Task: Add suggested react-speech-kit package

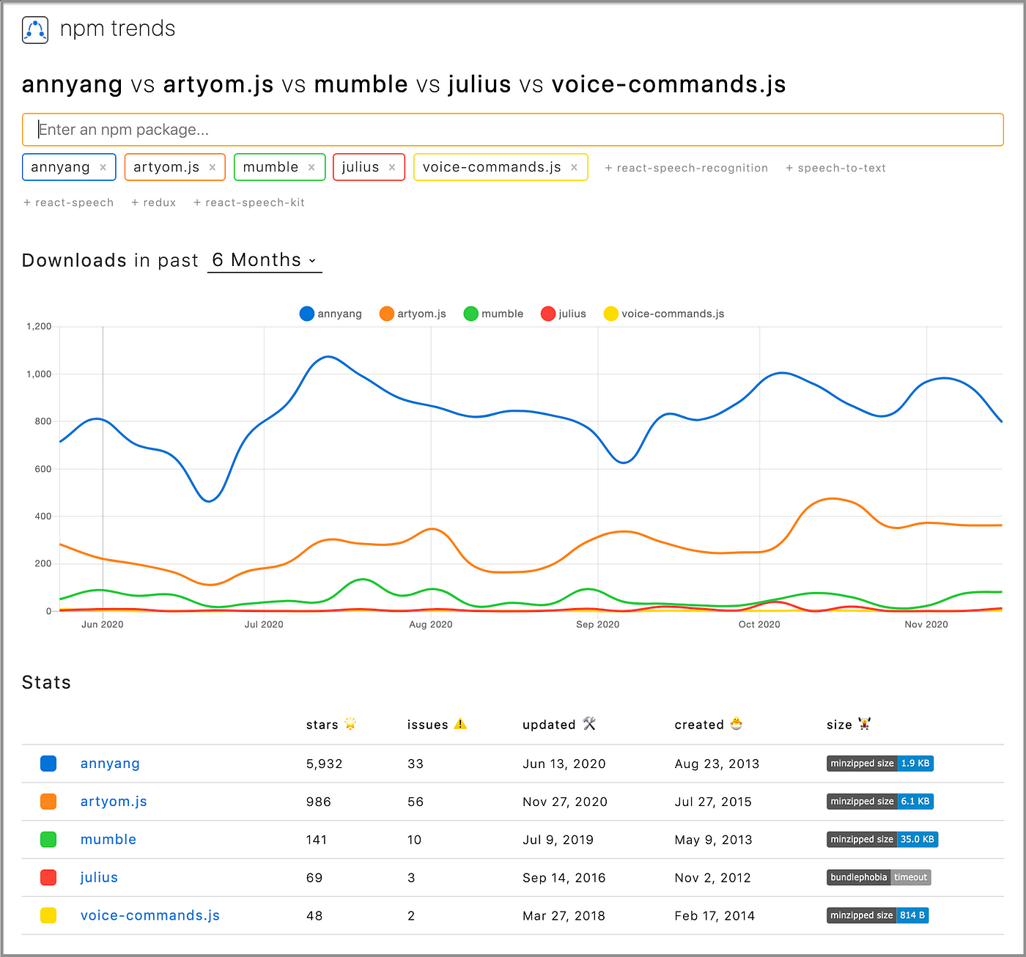Action: [248, 202]
